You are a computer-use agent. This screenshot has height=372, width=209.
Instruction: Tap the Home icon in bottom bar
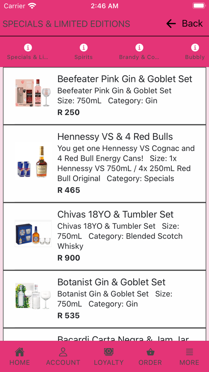(20, 352)
